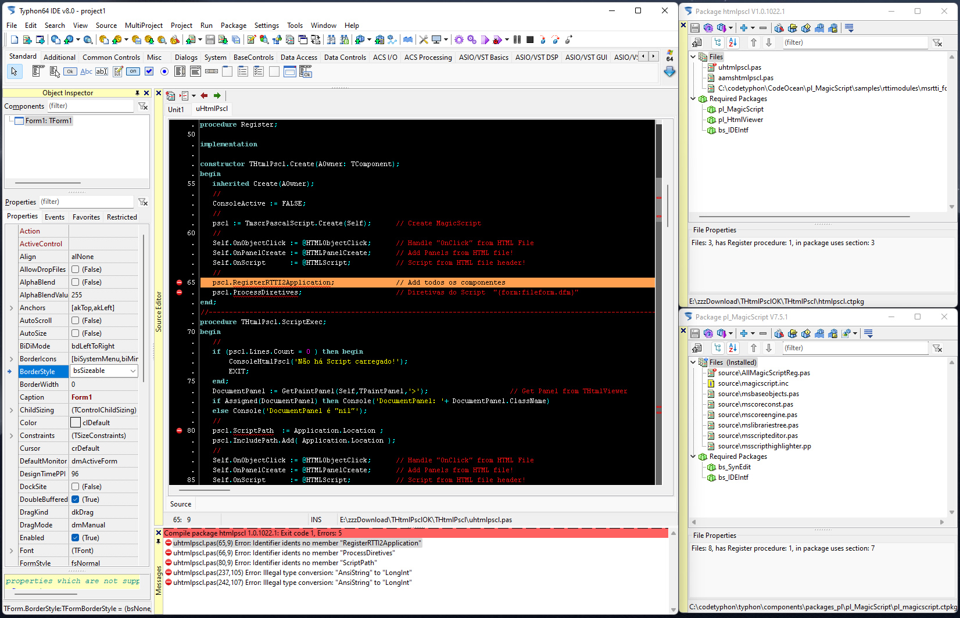
Task: Click the purple run arrow icon
Action: coord(485,39)
